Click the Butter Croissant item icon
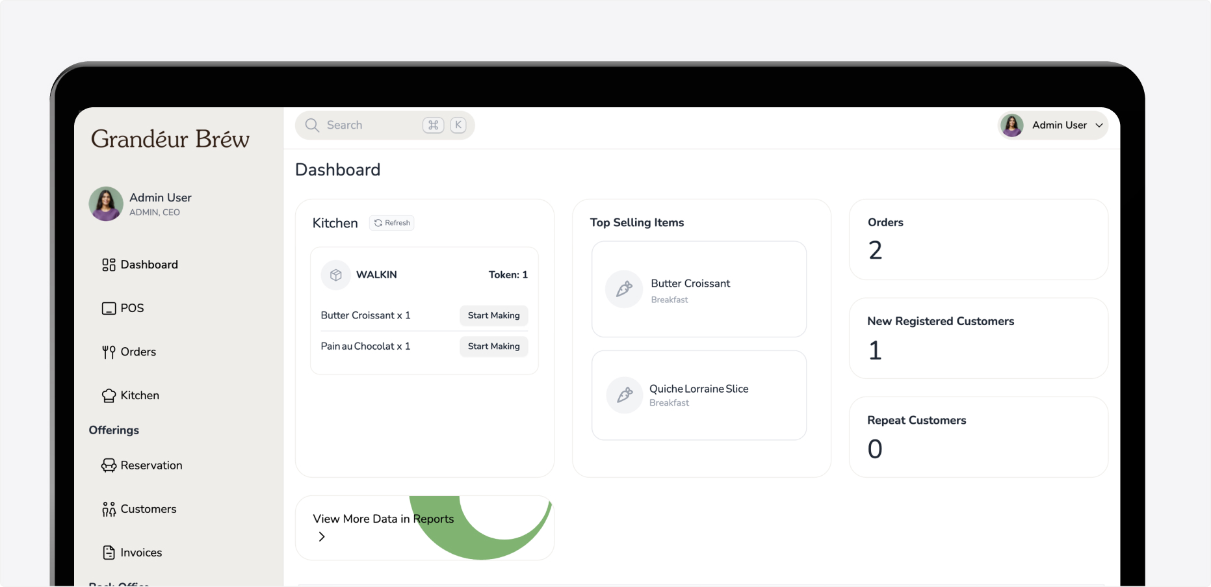 pyautogui.click(x=624, y=289)
